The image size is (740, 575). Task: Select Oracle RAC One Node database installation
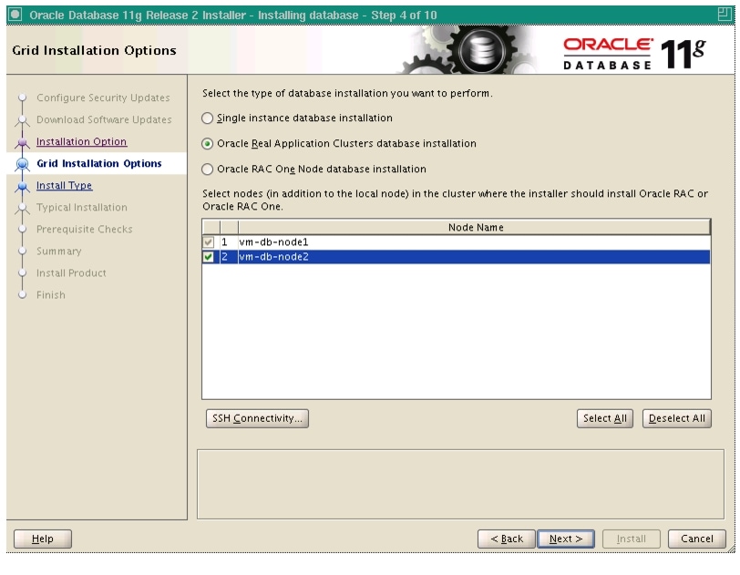click(207, 169)
